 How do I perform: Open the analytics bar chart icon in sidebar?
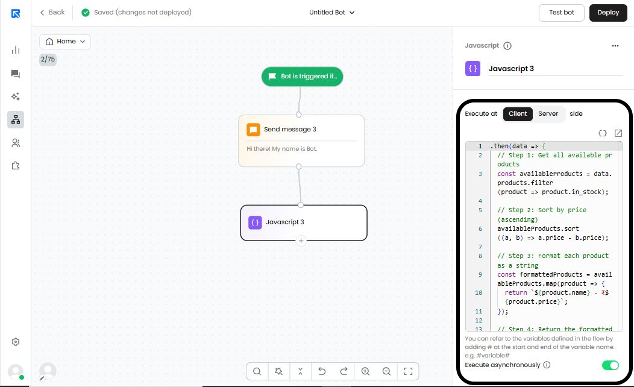(16, 50)
